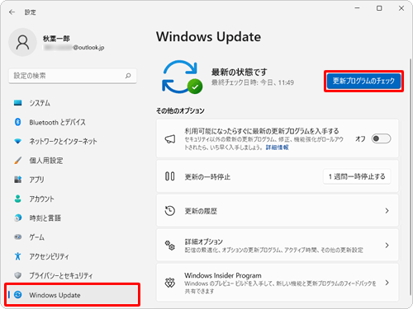Image resolution: width=413 pixels, height=309 pixels.
Task: Expand 詳細オプション chevron
Action: pos(387,246)
